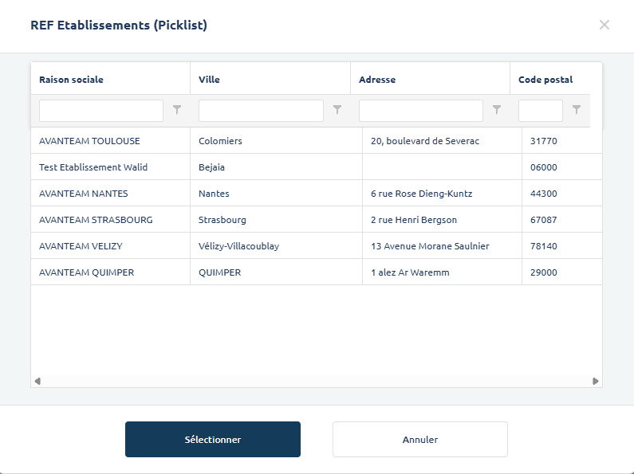Open the filter icon for Ville column
634x474 pixels.
pos(337,110)
